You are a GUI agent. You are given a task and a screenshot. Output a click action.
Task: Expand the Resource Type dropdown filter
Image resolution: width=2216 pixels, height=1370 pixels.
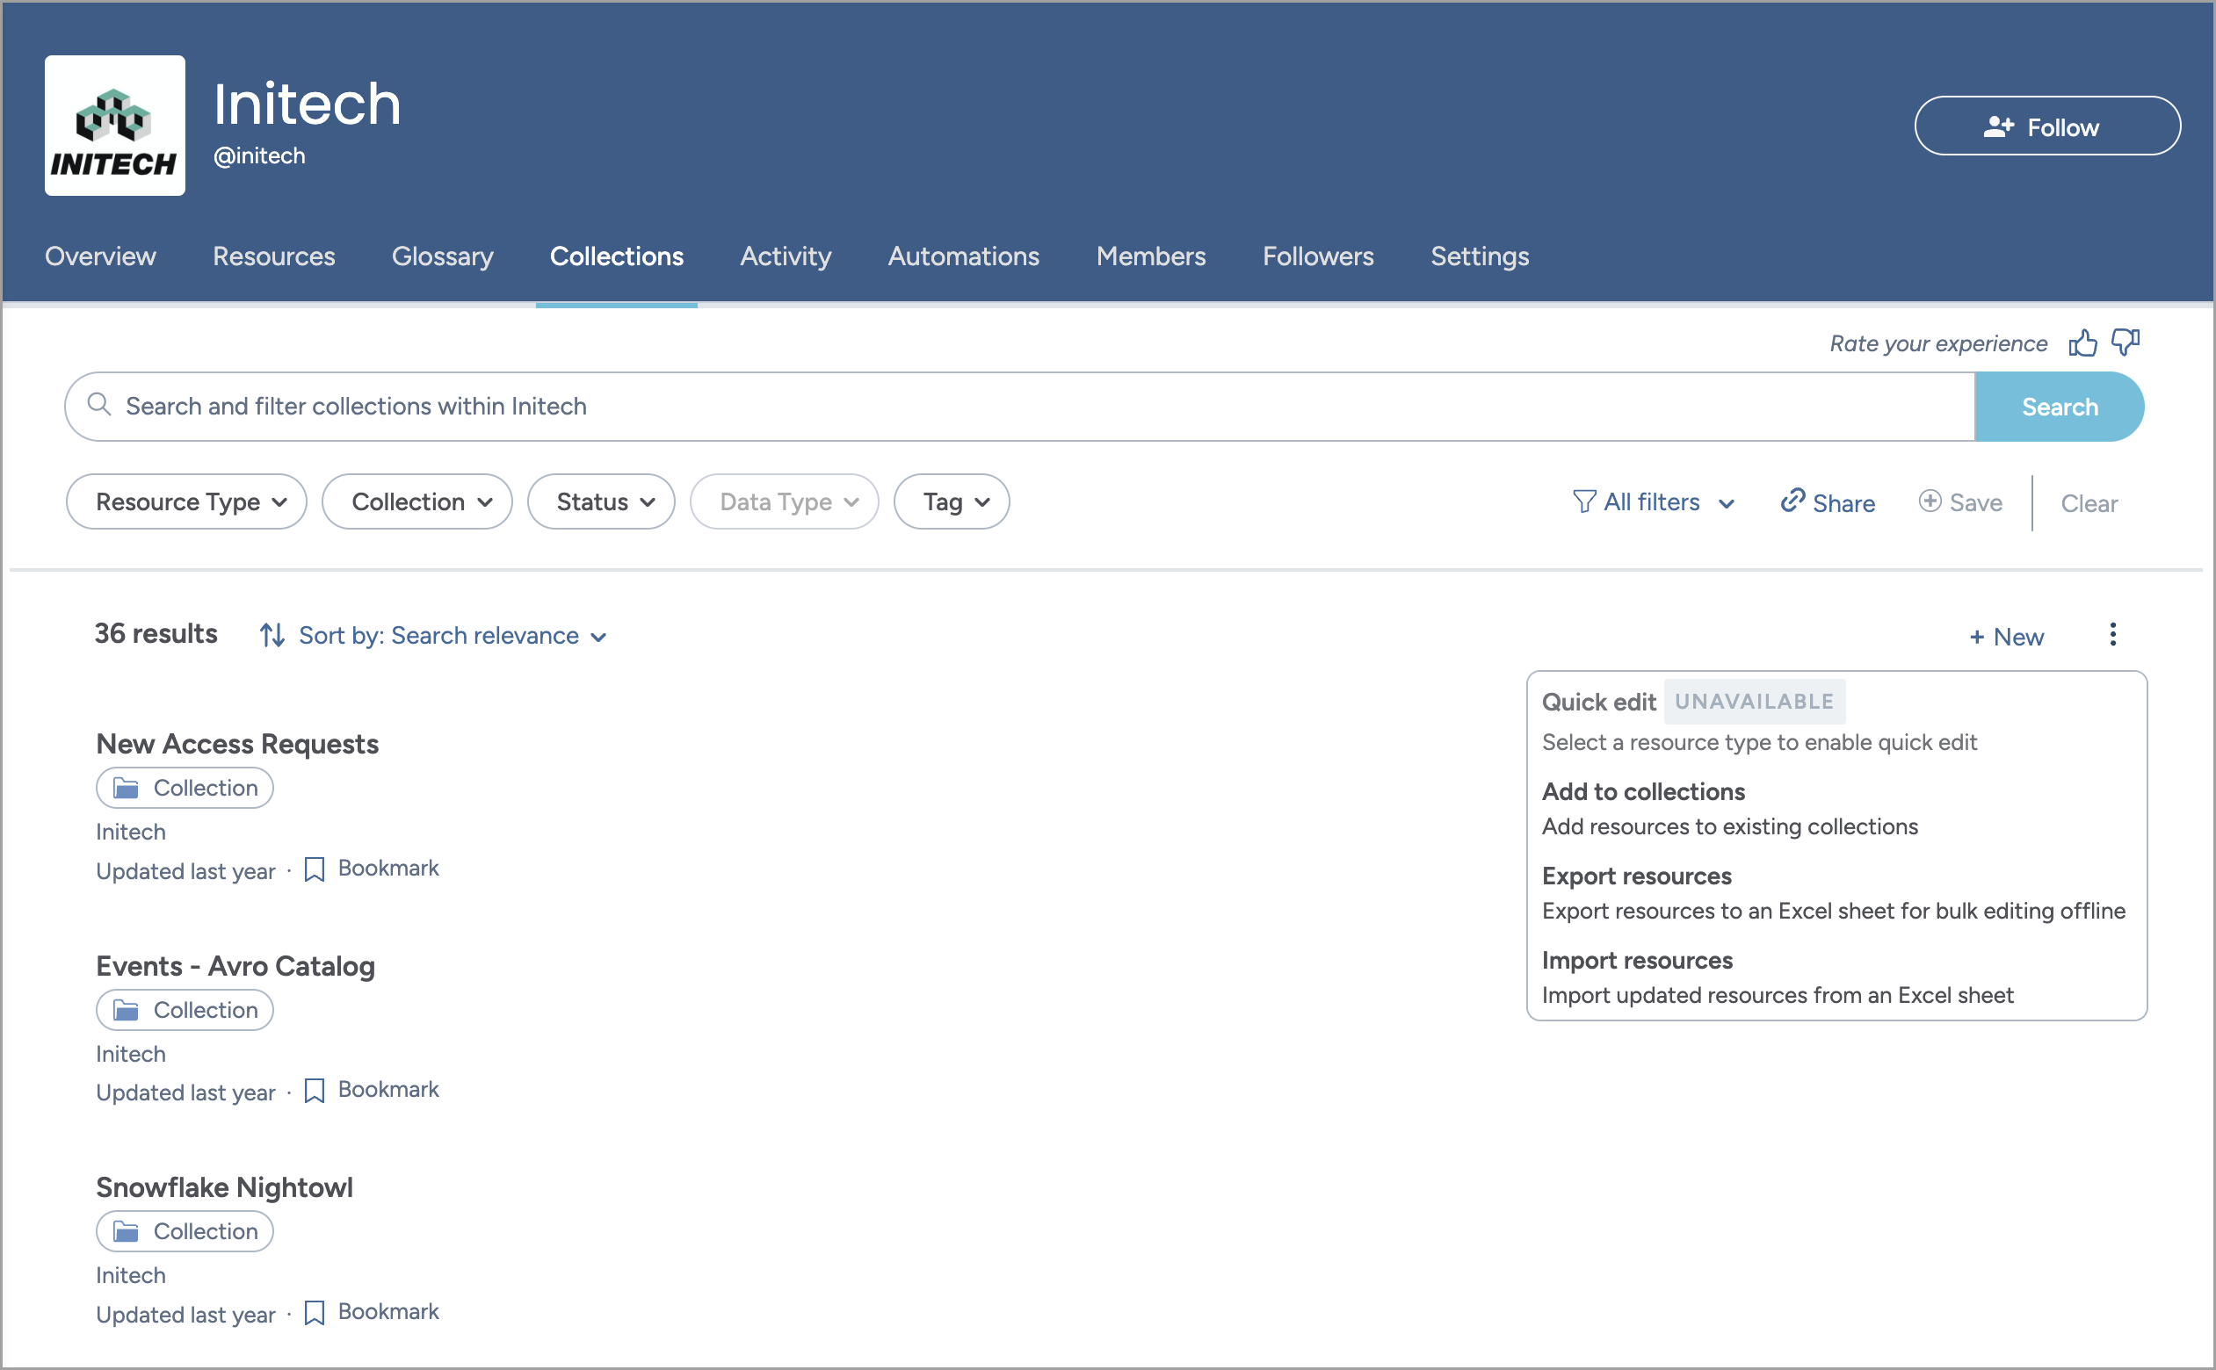click(188, 501)
